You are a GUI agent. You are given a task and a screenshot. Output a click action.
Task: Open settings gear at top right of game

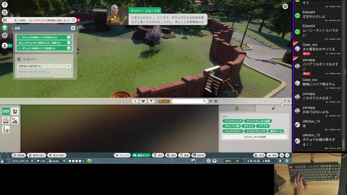tap(285, 6)
